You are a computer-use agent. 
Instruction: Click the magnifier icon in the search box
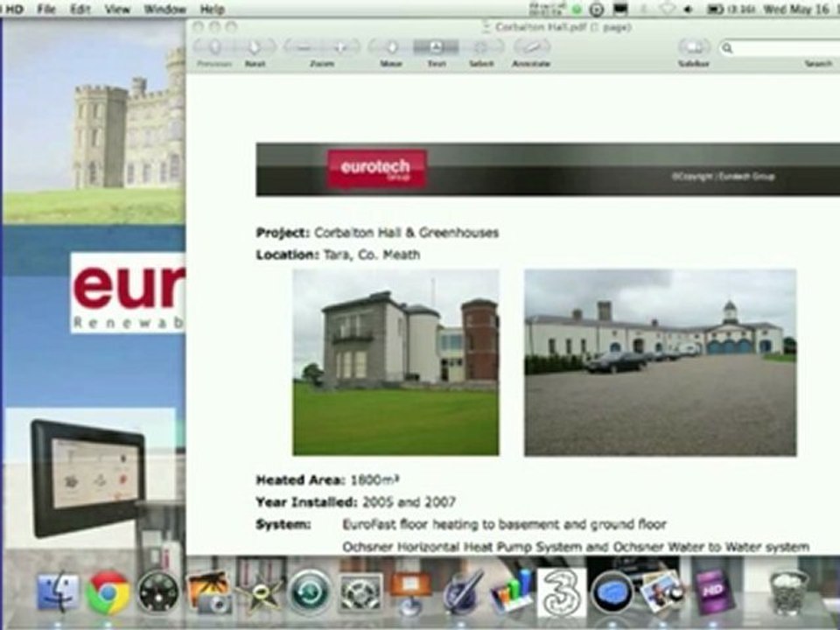click(727, 48)
